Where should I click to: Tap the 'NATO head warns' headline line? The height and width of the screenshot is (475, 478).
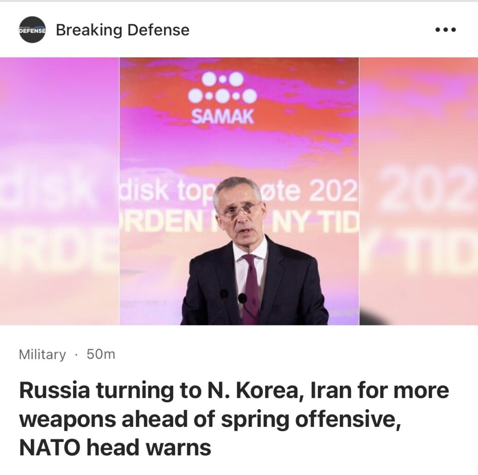click(x=115, y=447)
